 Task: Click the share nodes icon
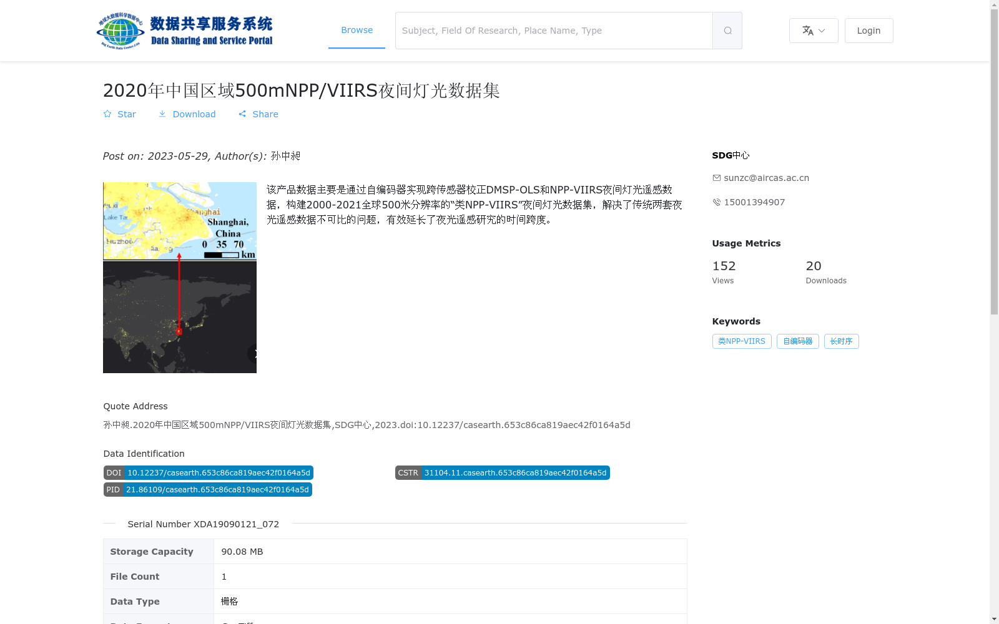coord(242,114)
